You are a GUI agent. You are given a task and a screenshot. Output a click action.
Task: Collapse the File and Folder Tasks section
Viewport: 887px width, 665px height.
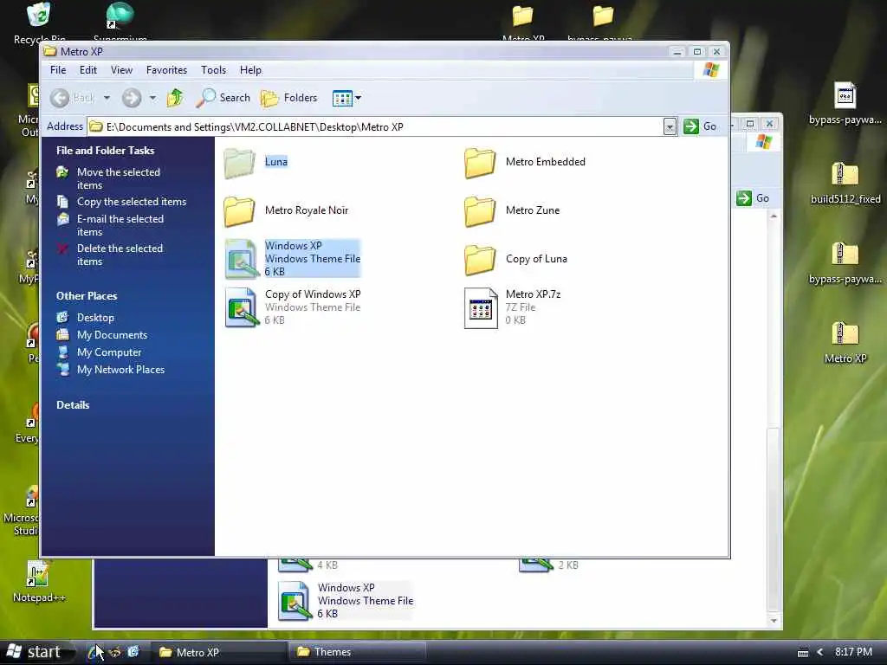tap(105, 151)
